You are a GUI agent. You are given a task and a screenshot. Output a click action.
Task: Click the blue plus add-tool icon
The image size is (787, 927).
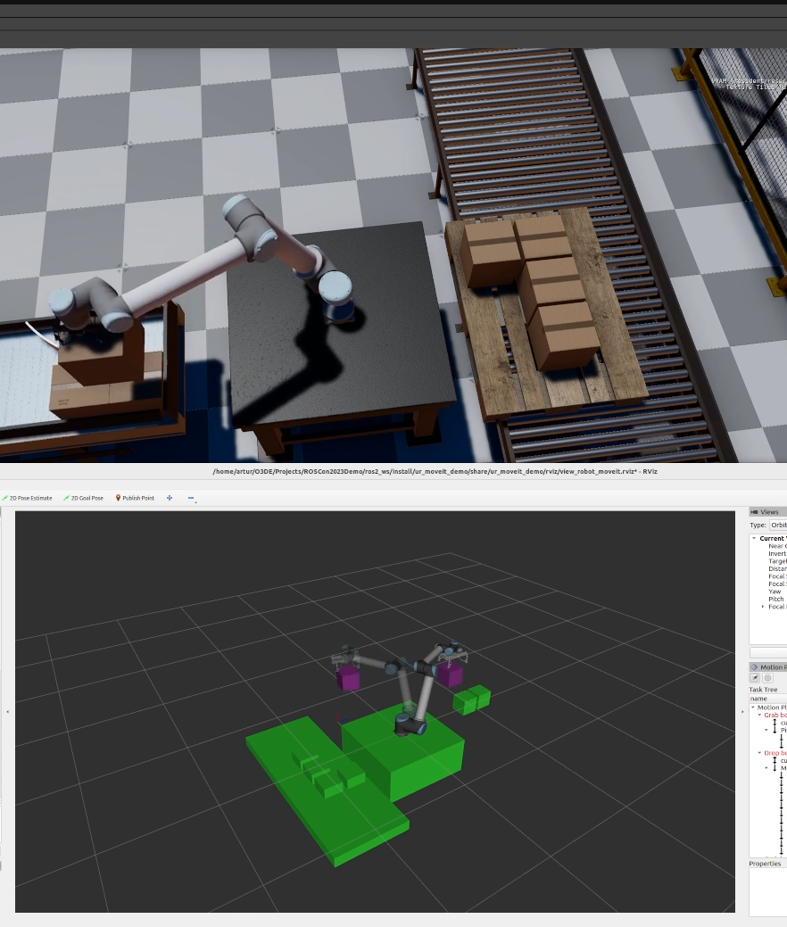click(x=170, y=498)
